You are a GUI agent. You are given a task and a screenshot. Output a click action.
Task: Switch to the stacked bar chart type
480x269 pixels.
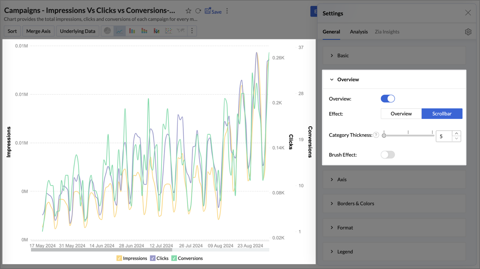(144, 31)
